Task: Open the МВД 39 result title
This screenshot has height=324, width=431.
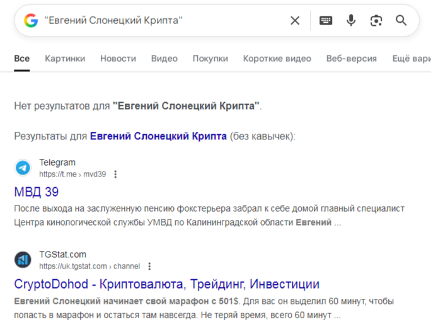Action: [37, 192]
